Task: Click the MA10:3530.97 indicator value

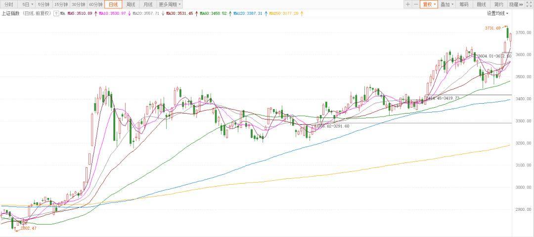Action: 113,14
